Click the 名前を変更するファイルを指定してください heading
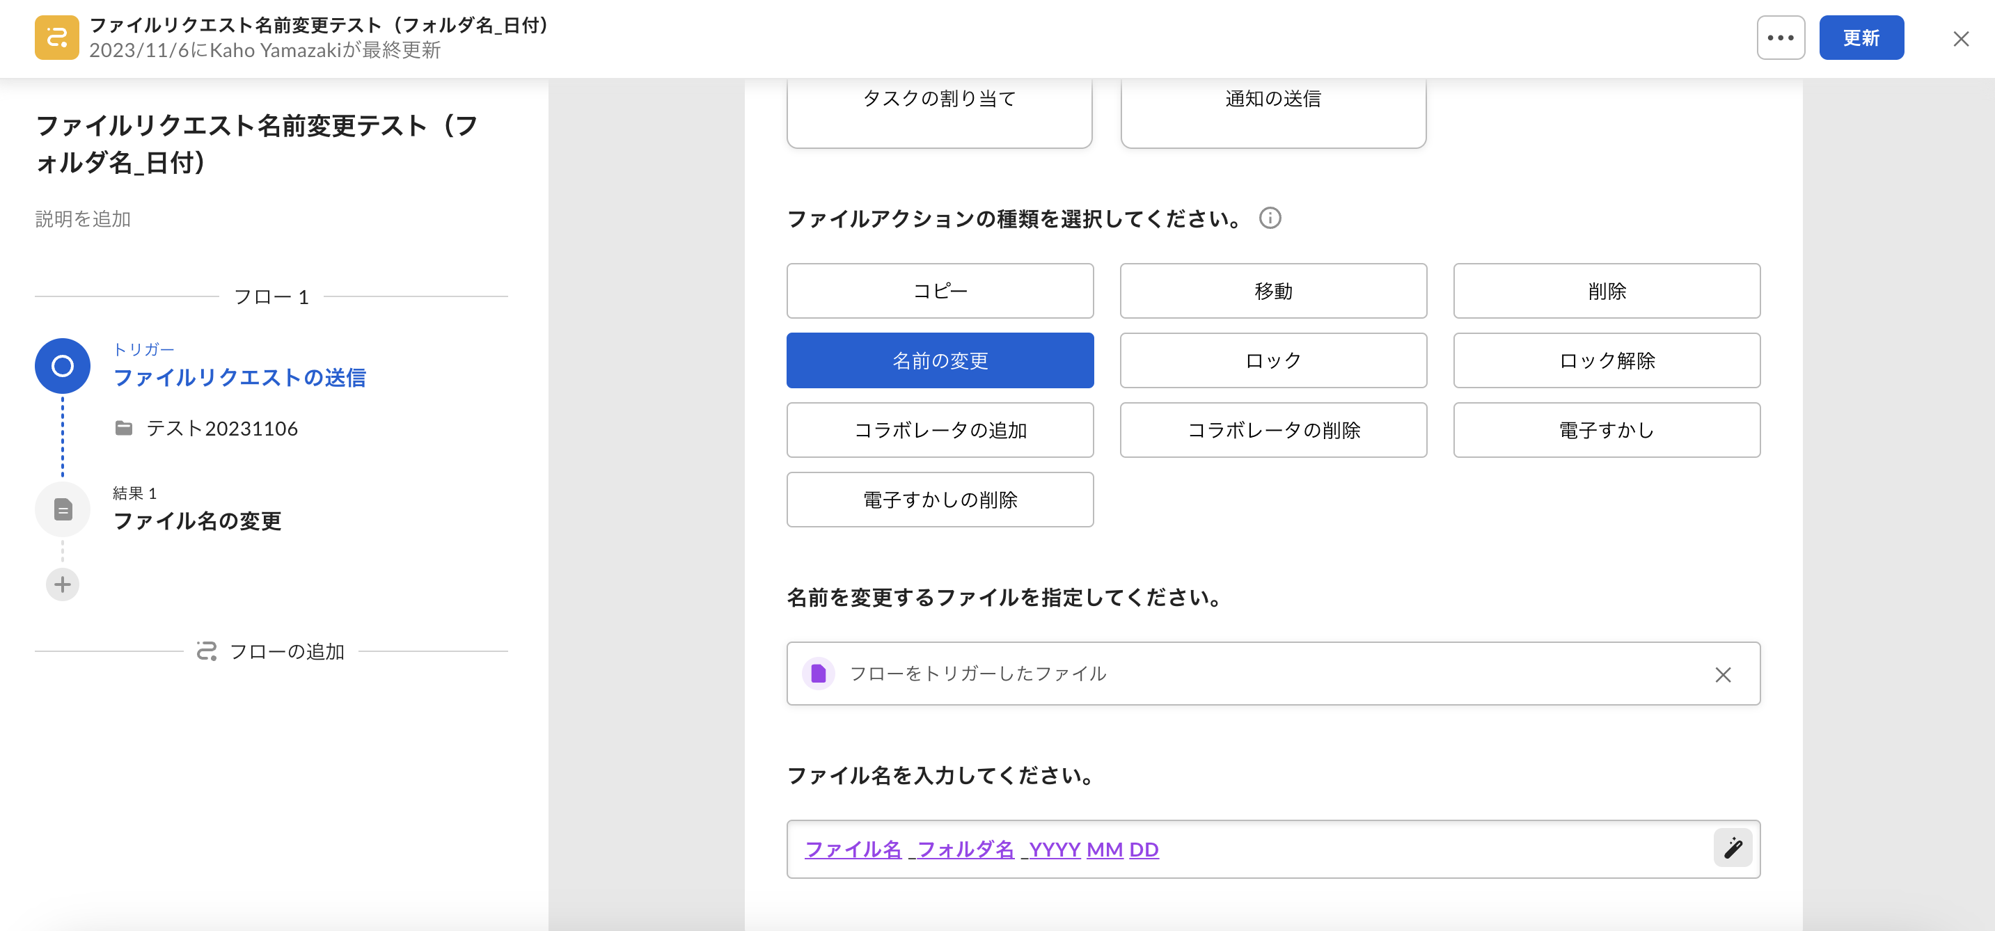The width and height of the screenshot is (1995, 931). tap(1004, 598)
